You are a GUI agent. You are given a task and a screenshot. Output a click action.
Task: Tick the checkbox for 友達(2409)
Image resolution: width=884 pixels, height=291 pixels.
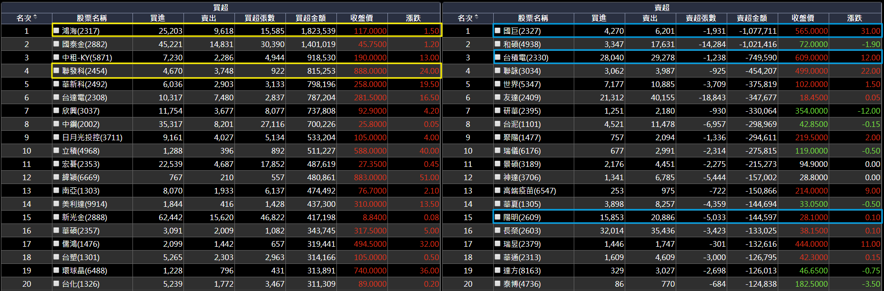(498, 97)
